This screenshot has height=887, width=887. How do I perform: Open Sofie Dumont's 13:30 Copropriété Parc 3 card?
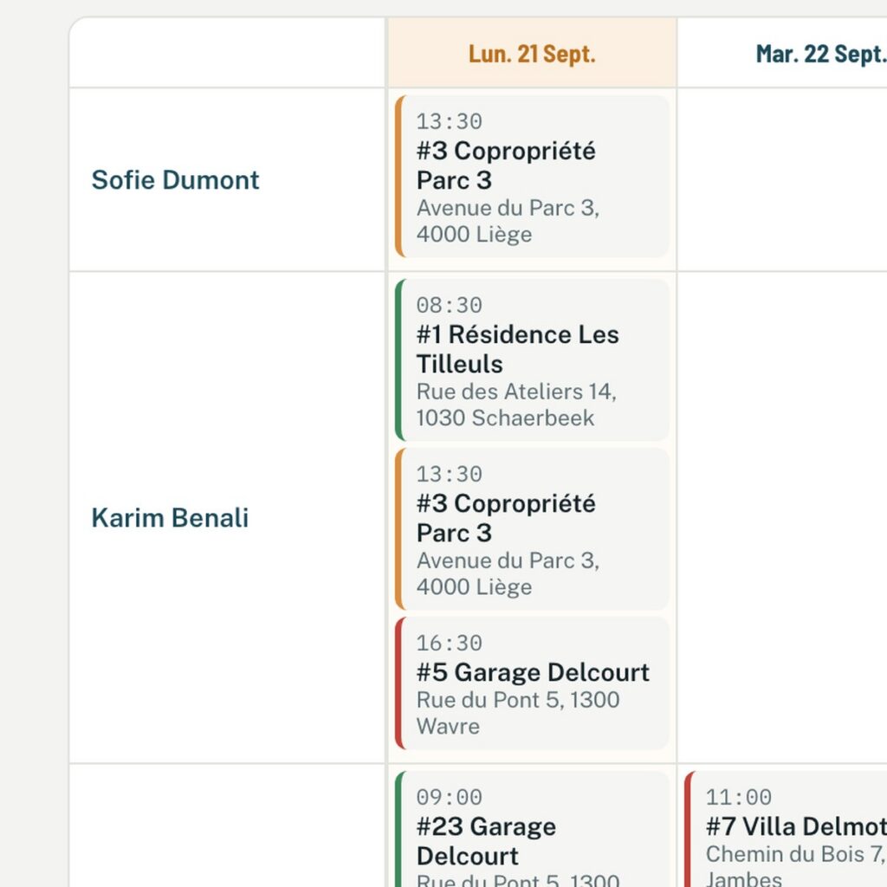click(532, 177)
